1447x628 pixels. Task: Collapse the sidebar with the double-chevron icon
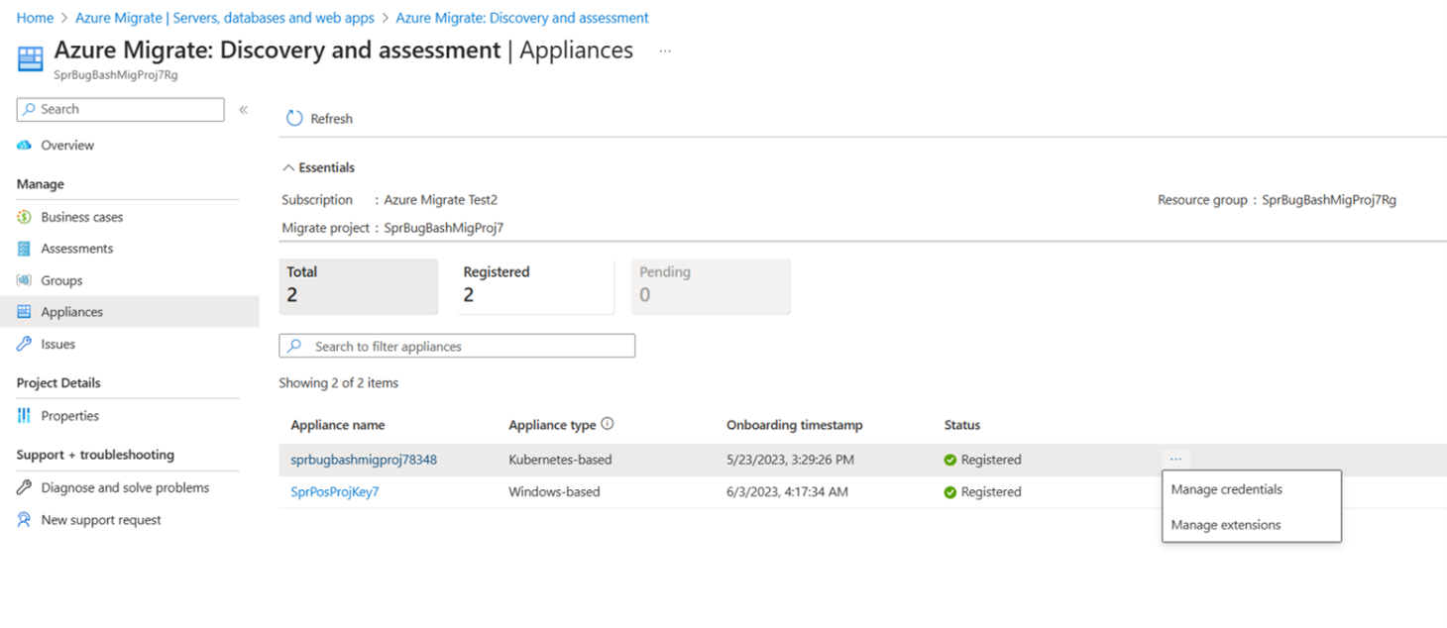243,110
